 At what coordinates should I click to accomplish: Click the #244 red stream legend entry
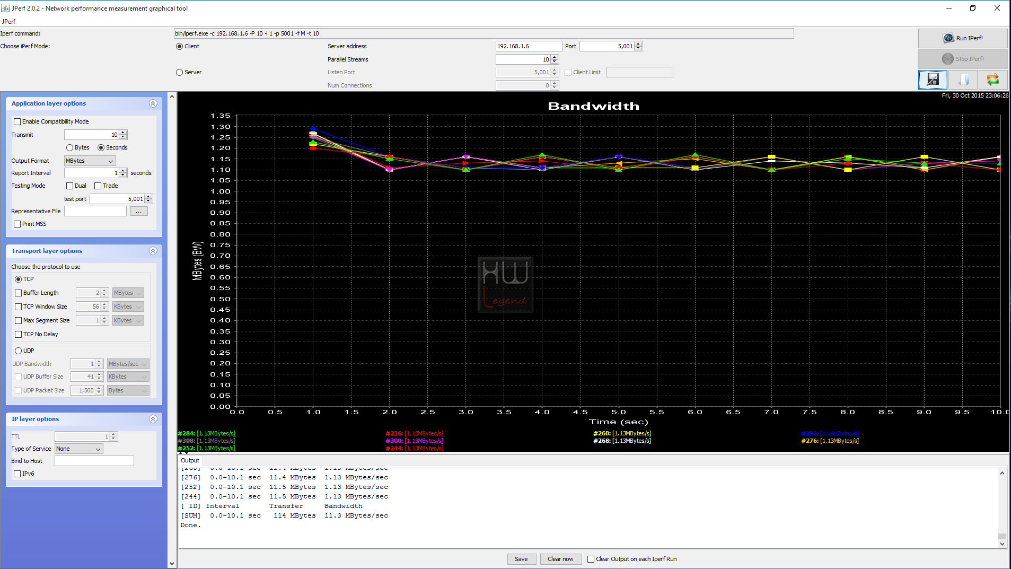click(415, 448)
